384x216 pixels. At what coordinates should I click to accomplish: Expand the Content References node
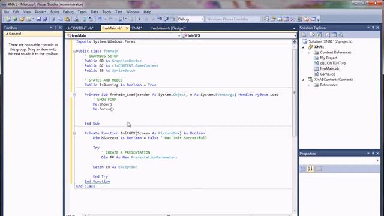309,53
